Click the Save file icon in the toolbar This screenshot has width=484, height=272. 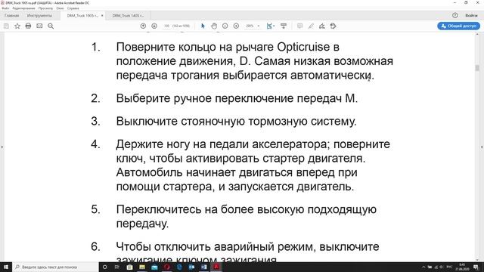coord(6,26)
